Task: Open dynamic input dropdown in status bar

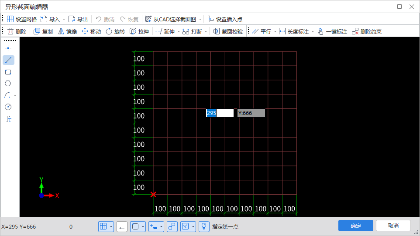Action: (x=161, y=226)
